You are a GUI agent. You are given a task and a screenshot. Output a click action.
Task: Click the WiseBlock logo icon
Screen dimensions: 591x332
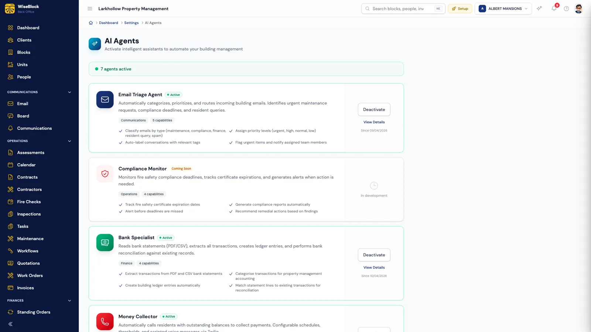(10, 8)
